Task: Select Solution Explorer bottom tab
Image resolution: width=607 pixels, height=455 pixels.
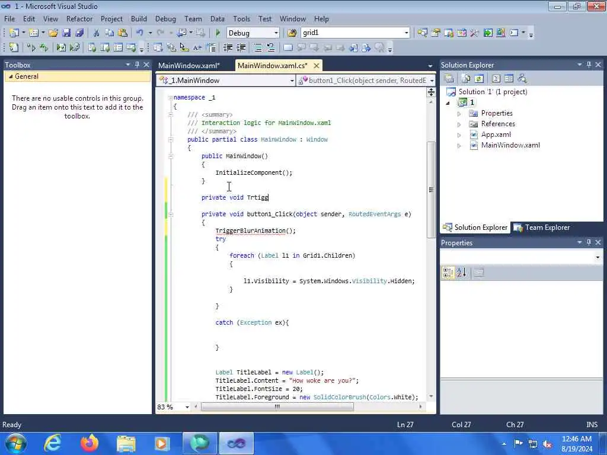Action: 475,227
